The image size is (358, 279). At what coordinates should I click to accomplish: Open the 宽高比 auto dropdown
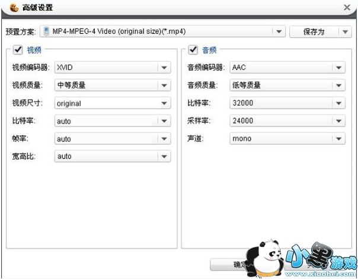pos(113,157)
